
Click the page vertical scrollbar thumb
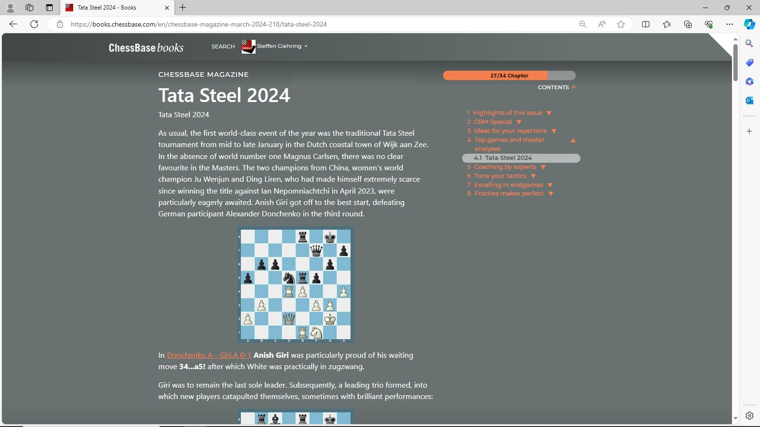click(735, 62)
